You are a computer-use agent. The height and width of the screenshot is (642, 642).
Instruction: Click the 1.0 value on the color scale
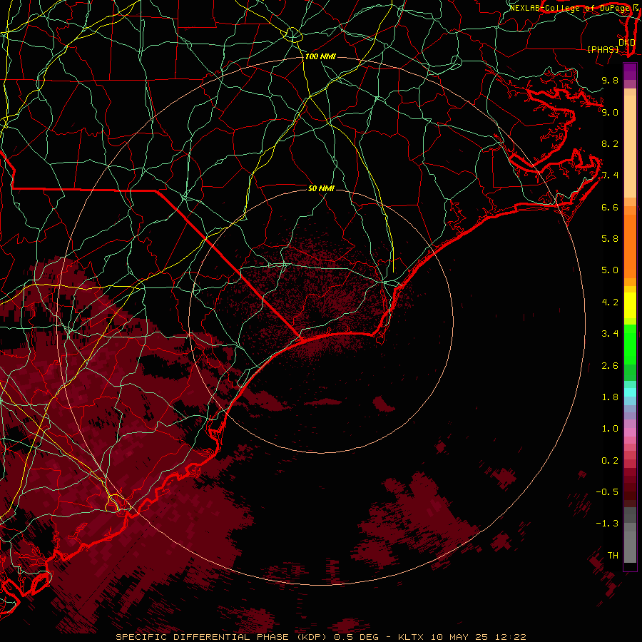tap(610, 429)
